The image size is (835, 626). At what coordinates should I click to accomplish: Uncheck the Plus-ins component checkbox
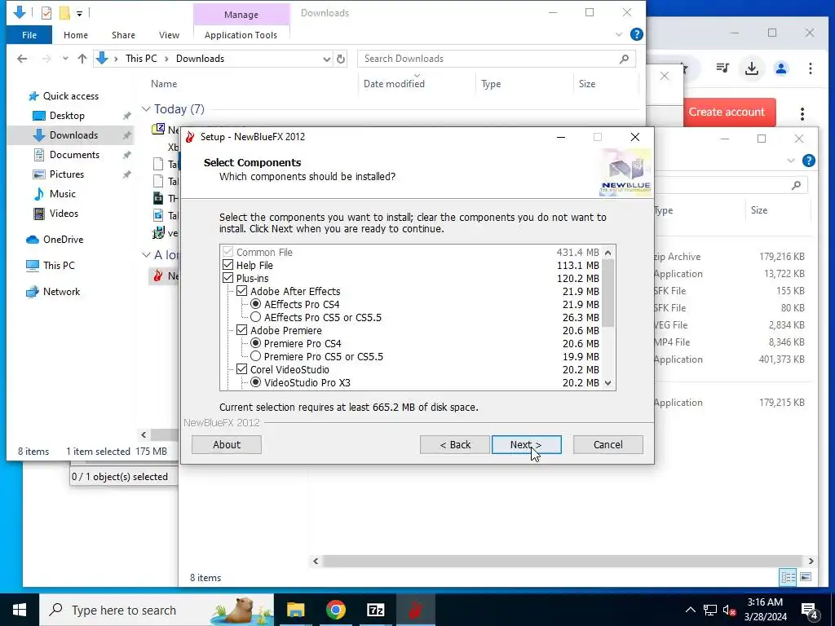click(228, 278)
